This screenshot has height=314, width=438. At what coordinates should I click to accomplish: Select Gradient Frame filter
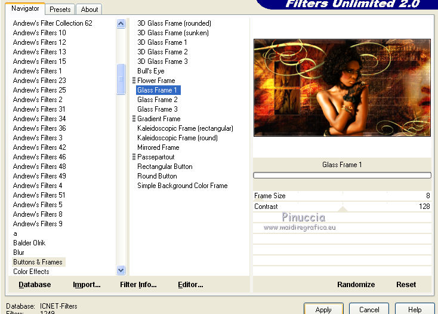tap(159, 119)
